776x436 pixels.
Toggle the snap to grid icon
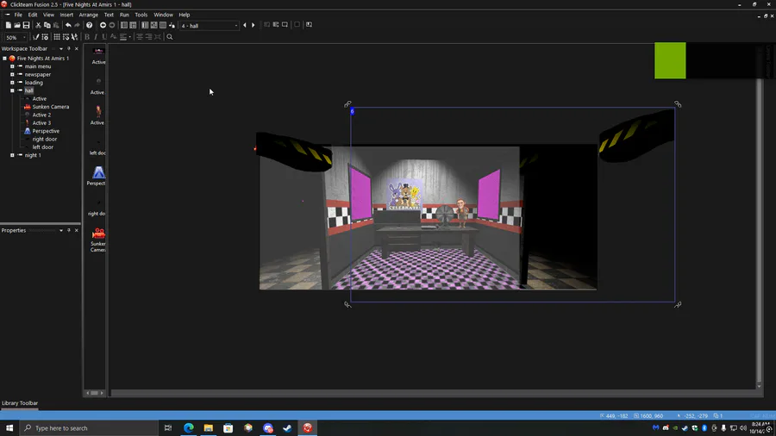pos(66,37)
